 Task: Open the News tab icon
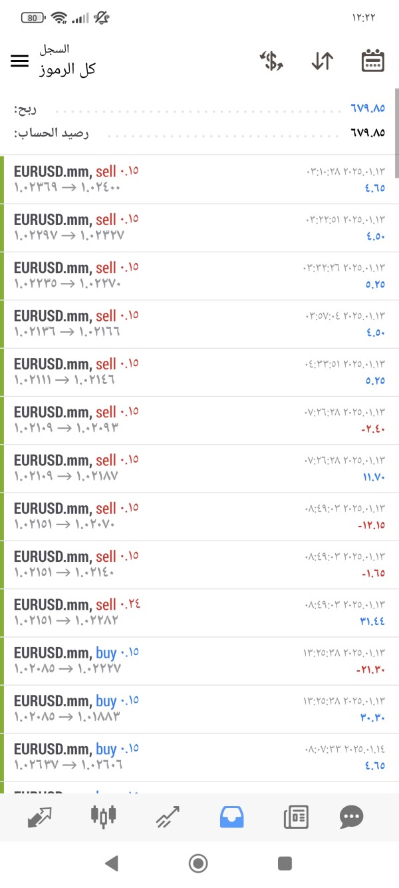[x=296, y=816]
